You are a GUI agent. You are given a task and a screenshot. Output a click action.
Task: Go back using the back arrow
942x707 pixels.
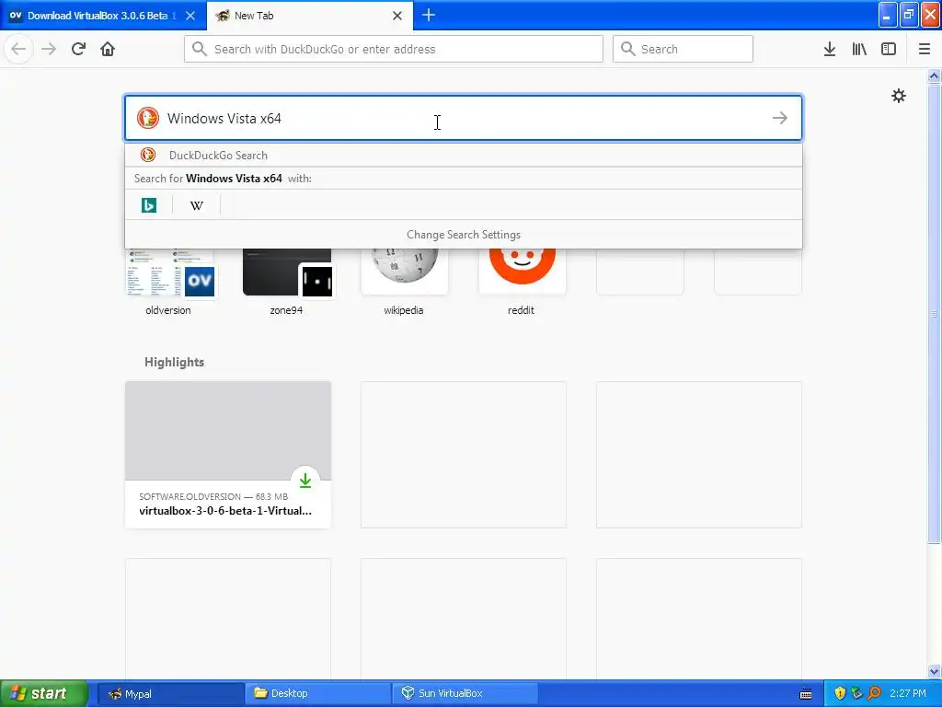click(18, 49)
